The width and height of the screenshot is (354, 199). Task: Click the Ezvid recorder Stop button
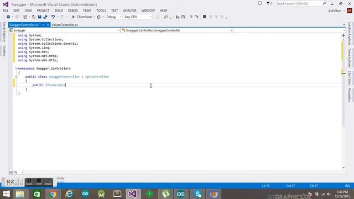[x=39, y=182]
